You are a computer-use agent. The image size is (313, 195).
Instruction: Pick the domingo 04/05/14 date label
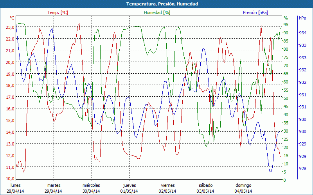pos(243,188)
